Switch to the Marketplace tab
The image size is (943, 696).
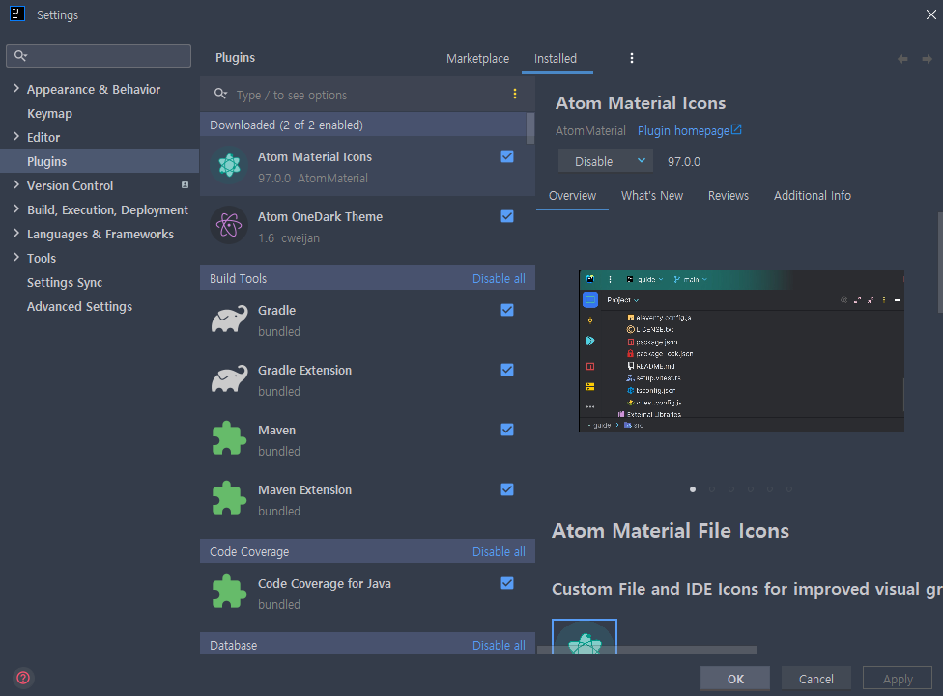pos(477,58)
